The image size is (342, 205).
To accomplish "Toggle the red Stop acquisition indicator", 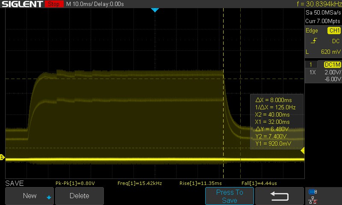I will click(x=53, y=4).
